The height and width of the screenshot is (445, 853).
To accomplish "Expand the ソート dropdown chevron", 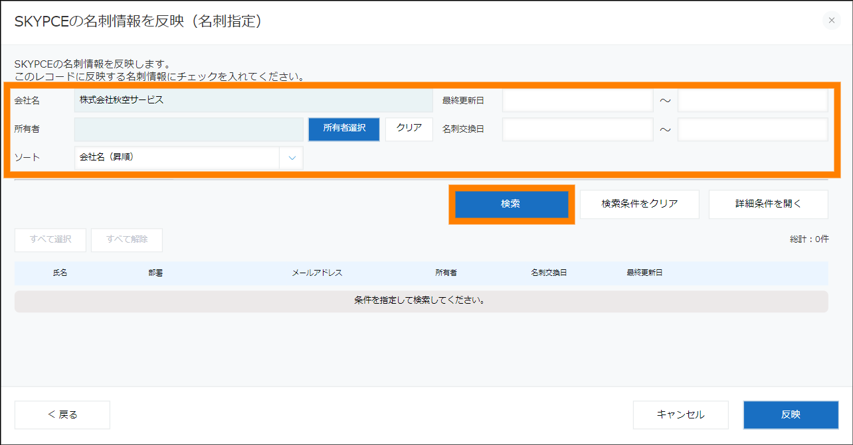I will pyautogui.click(x=291, y=158).
